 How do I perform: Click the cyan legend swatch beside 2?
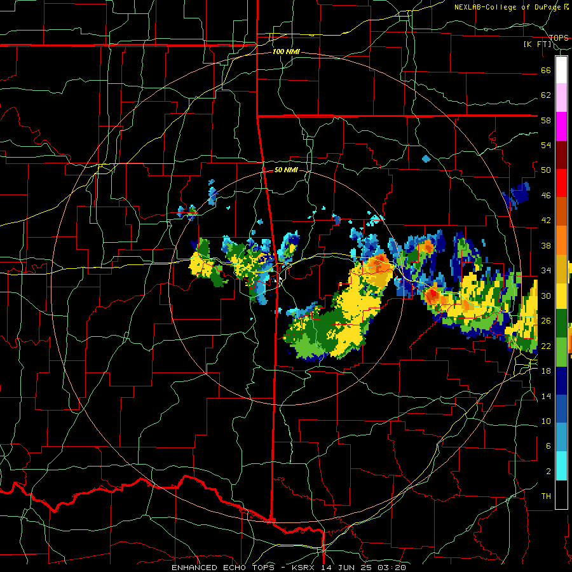coord(561,466)
